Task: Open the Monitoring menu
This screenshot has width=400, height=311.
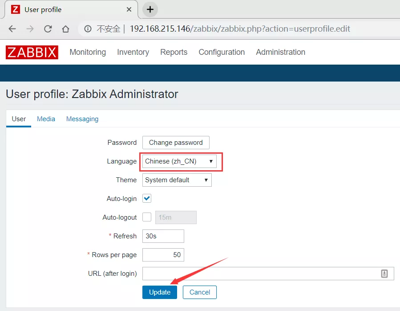Action: (x=88, y=52)
